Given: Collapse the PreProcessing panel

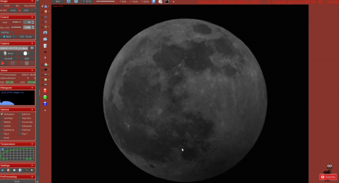Looking at the screenshot, I should tap(32, 176).
